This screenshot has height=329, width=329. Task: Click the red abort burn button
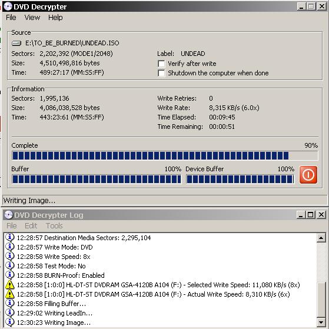click(308, 175)
